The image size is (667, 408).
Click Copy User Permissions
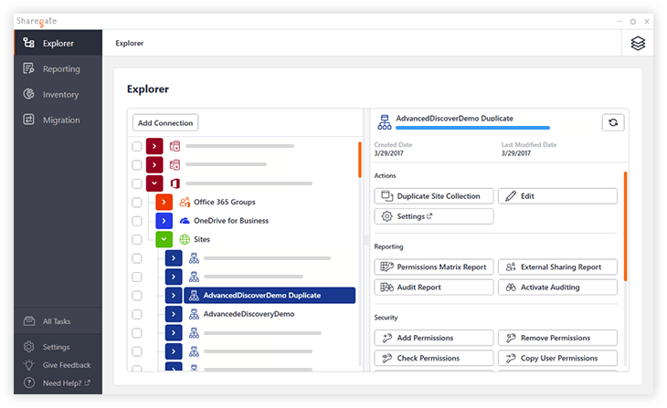[557, 359]
